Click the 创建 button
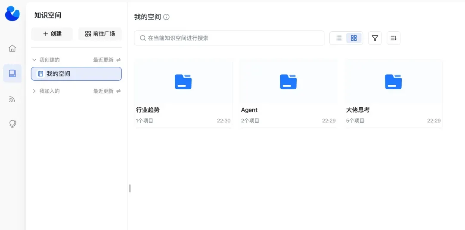Screen dimensions: 465x230 [x=52, y=34]
